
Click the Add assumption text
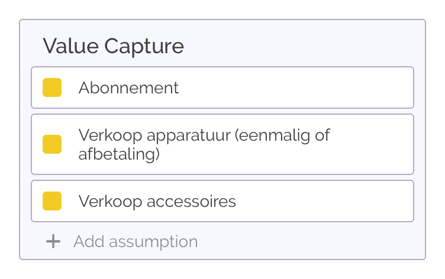[136, 241]
